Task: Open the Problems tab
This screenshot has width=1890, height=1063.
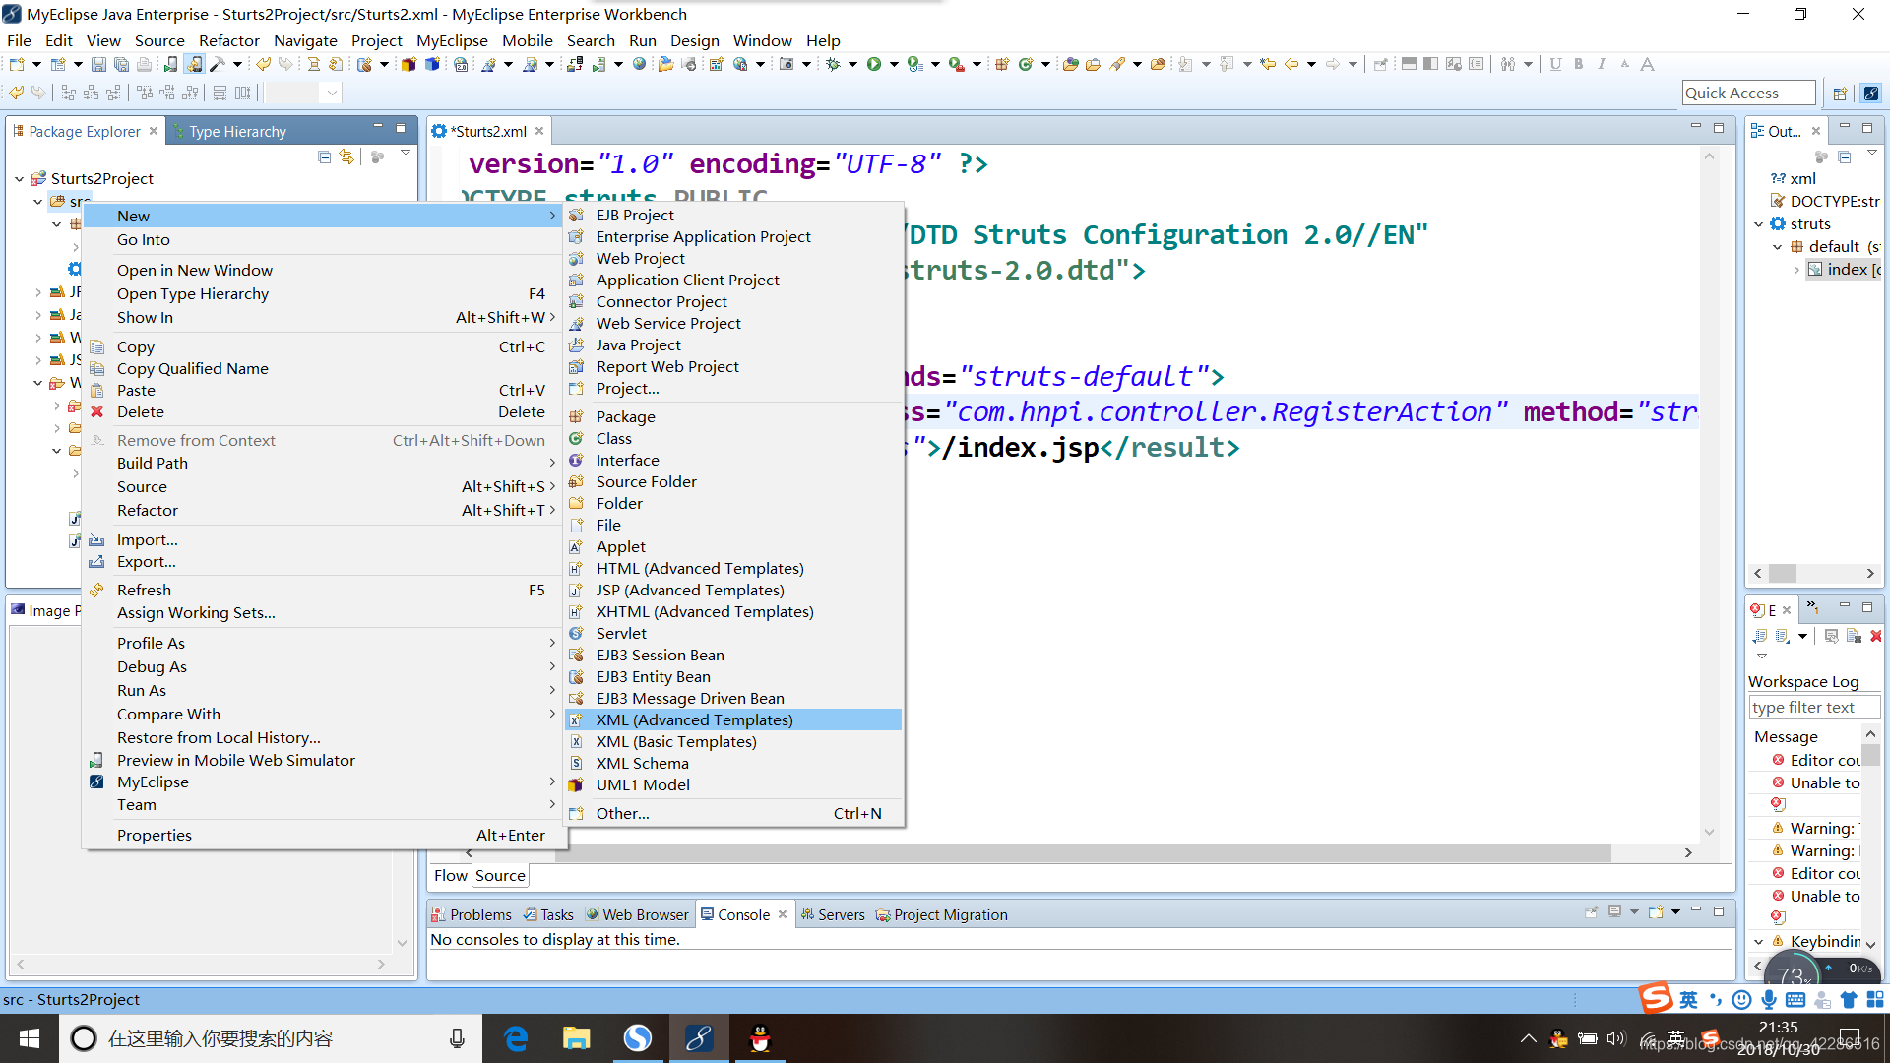Action: 472,915
